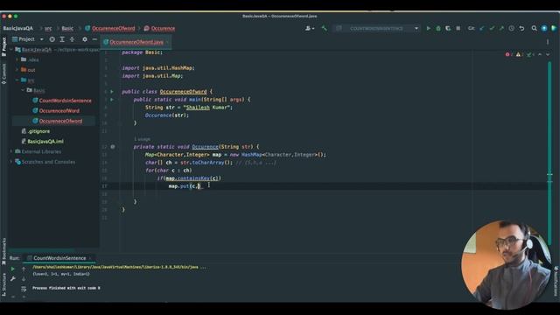Click the red error indicator in editor
Image resolution: width=560 pixels, height=315 pixels.
(508, 54)
